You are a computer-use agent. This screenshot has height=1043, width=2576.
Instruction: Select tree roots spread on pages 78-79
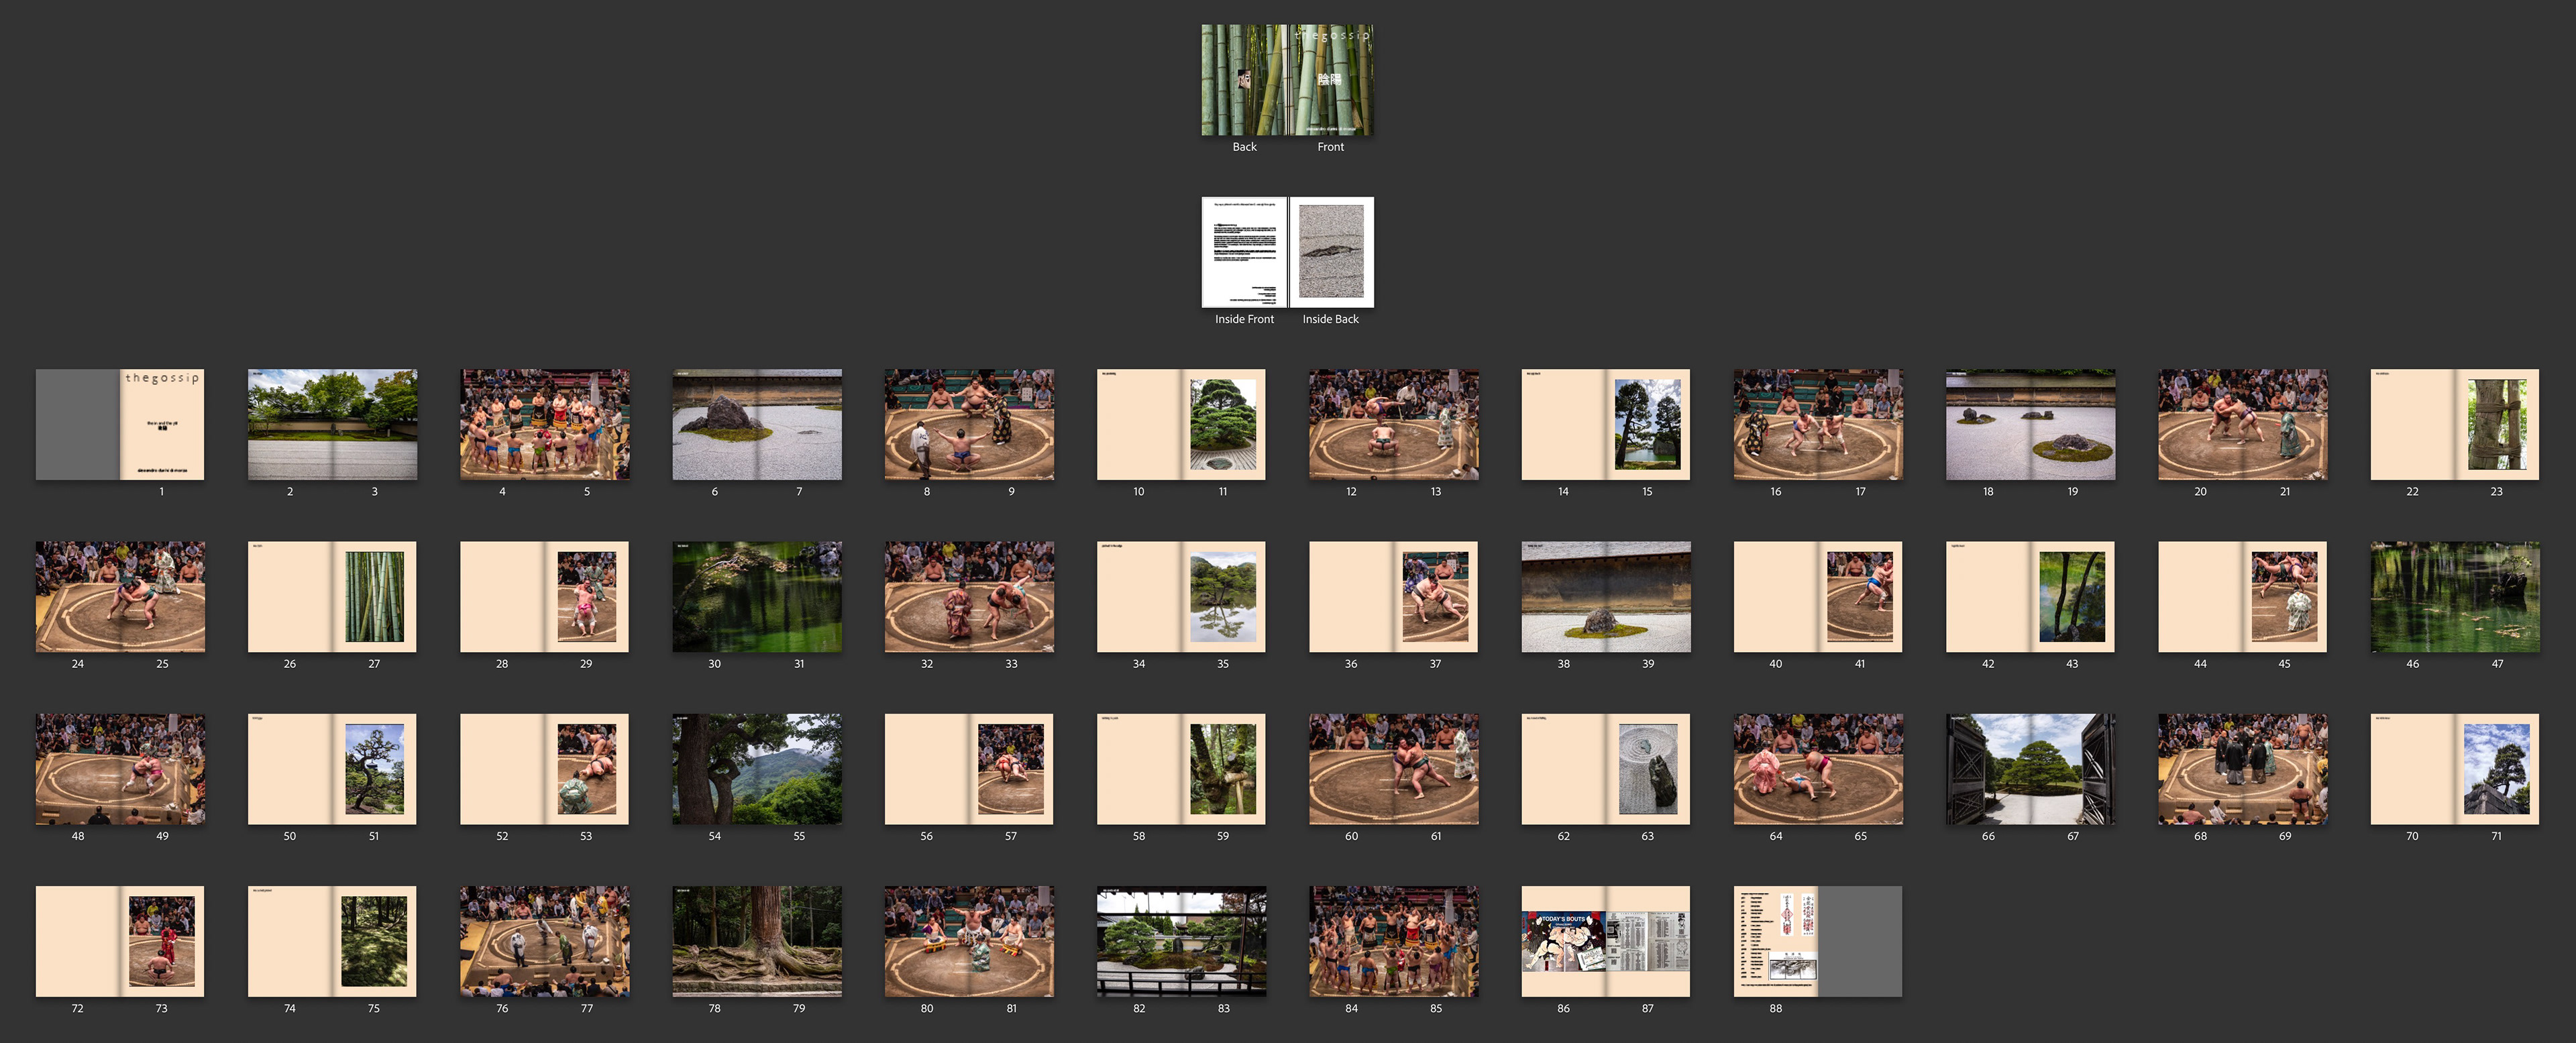point(757,941)
